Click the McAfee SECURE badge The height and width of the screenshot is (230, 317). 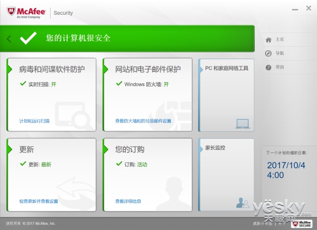pos(302,224)
